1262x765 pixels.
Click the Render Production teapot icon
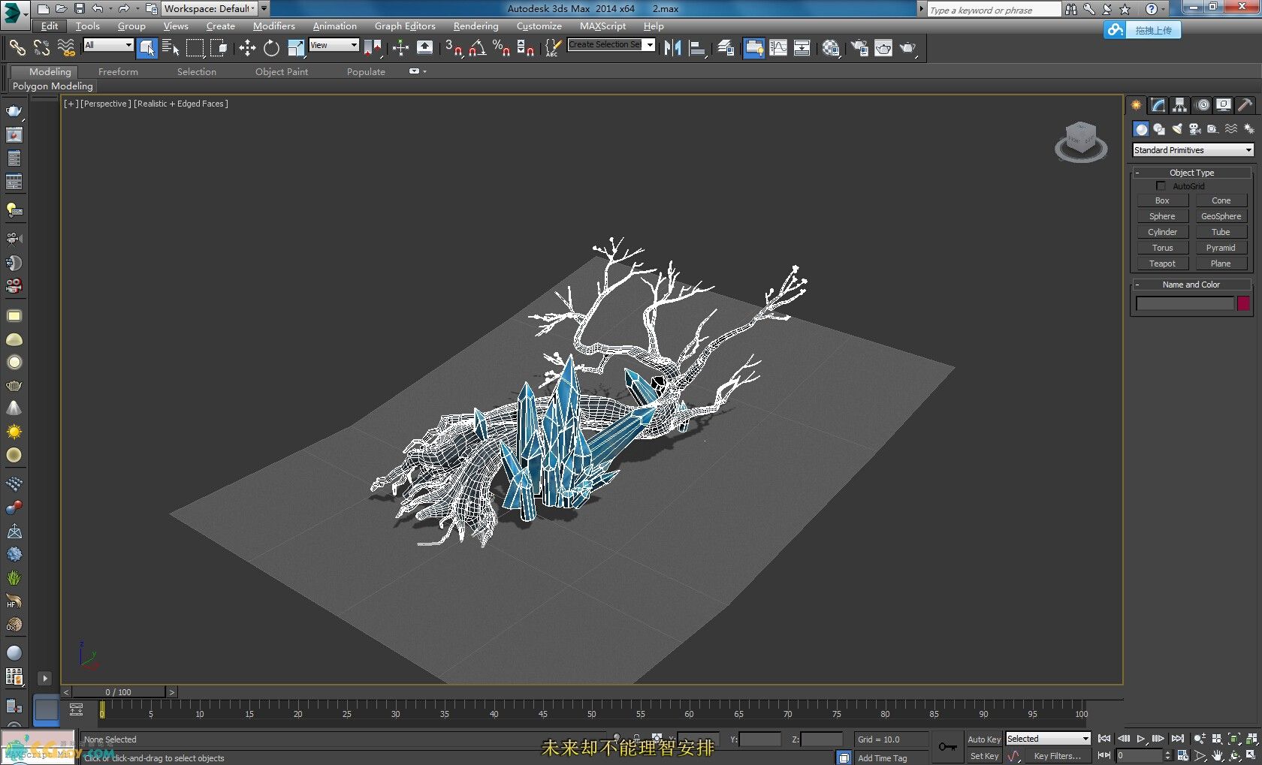908,48
